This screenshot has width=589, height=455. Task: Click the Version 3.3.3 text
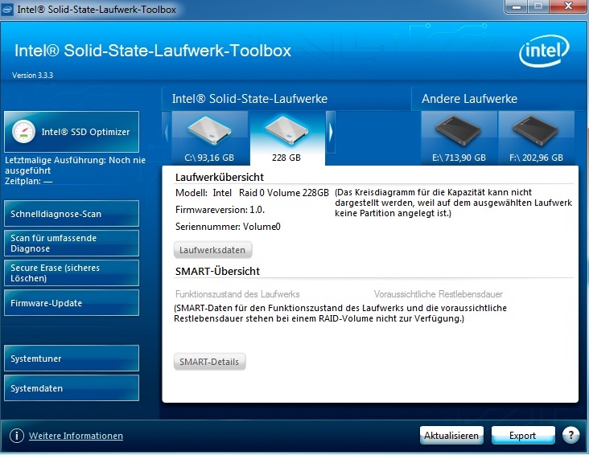(33, 75)
